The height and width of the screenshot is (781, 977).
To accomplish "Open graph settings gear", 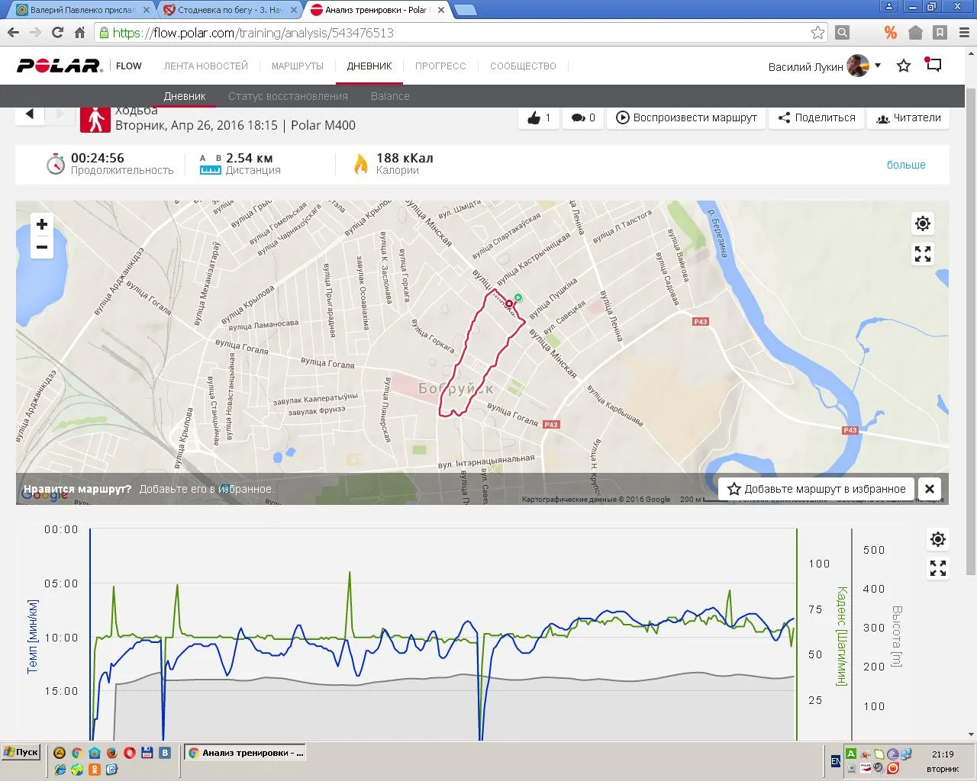I will pyautogui.click(x=938, y=539).
